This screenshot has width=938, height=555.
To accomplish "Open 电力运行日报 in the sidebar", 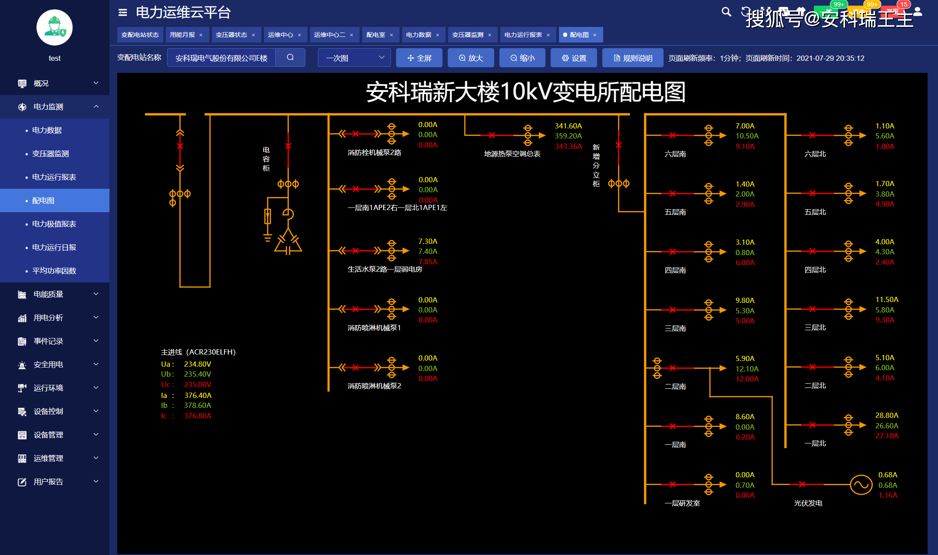I will (x=55, y=247).
